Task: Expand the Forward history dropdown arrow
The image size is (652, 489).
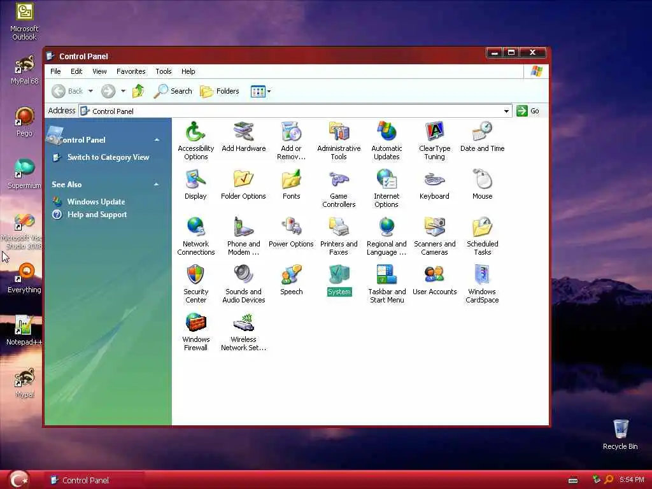Action: click(x=123, y=91)
